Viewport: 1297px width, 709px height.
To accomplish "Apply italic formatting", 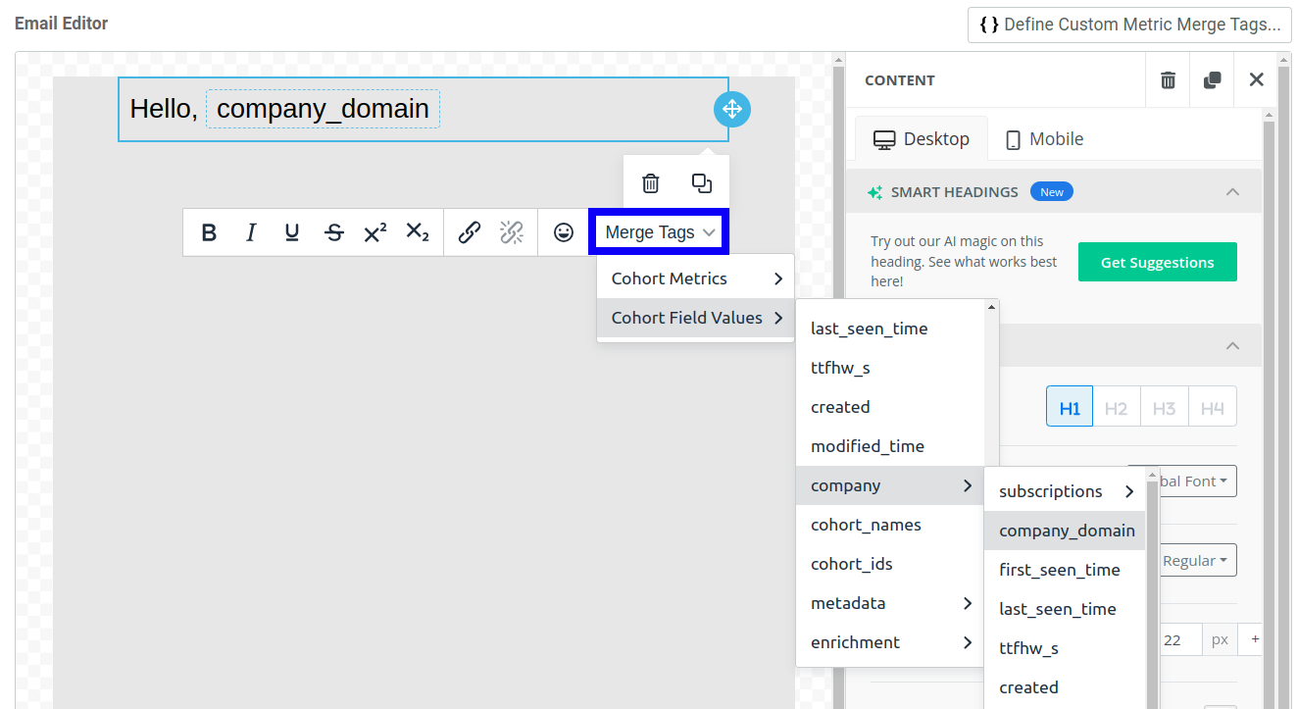I will tap(250, 232).
